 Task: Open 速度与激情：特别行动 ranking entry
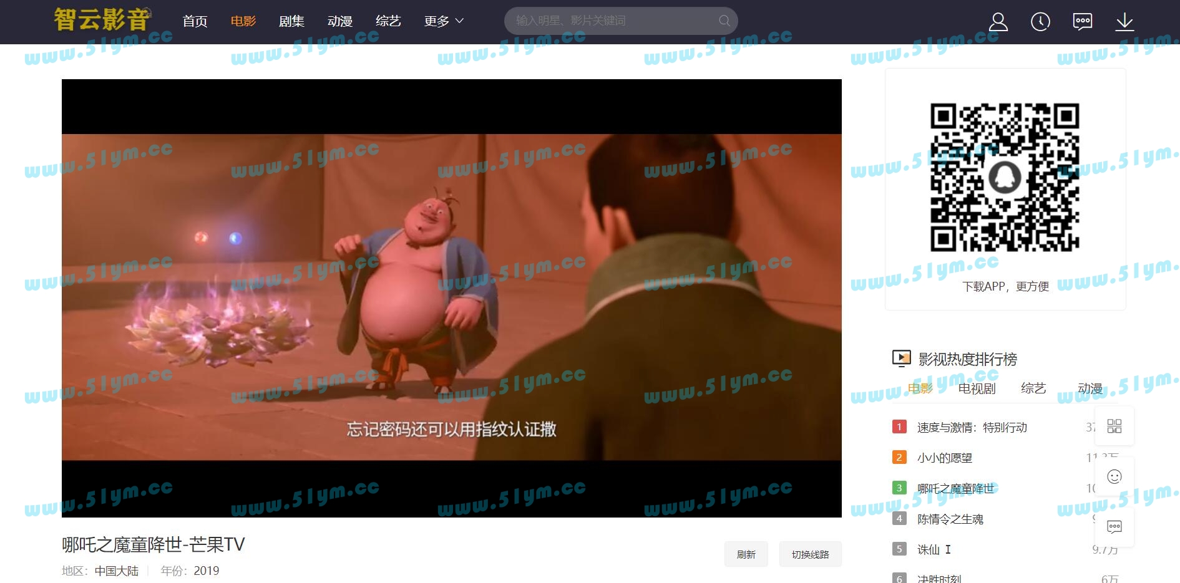click(972, 427)
